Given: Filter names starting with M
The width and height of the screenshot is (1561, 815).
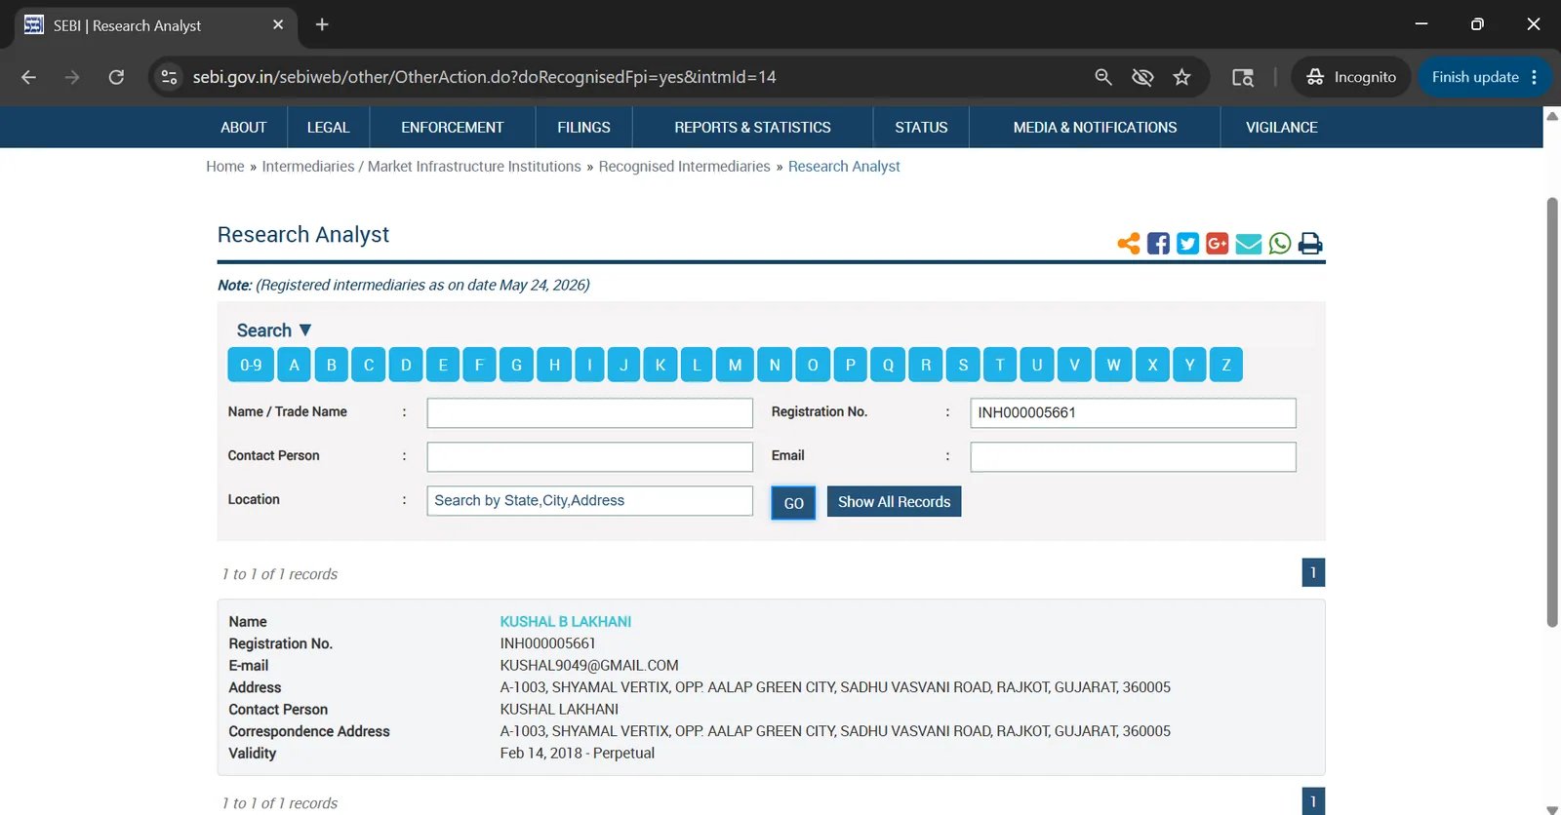Looking at the screenshot, I should point(735,365).
